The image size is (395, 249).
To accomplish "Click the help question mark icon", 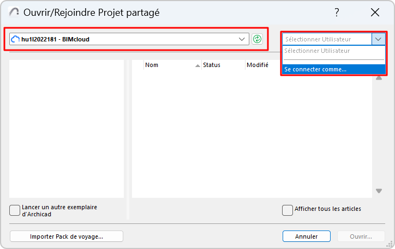I will coord(337,12).
